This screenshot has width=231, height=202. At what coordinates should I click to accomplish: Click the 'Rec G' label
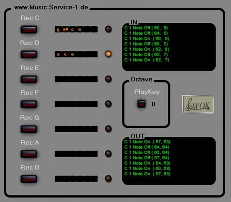click(29, 117)
